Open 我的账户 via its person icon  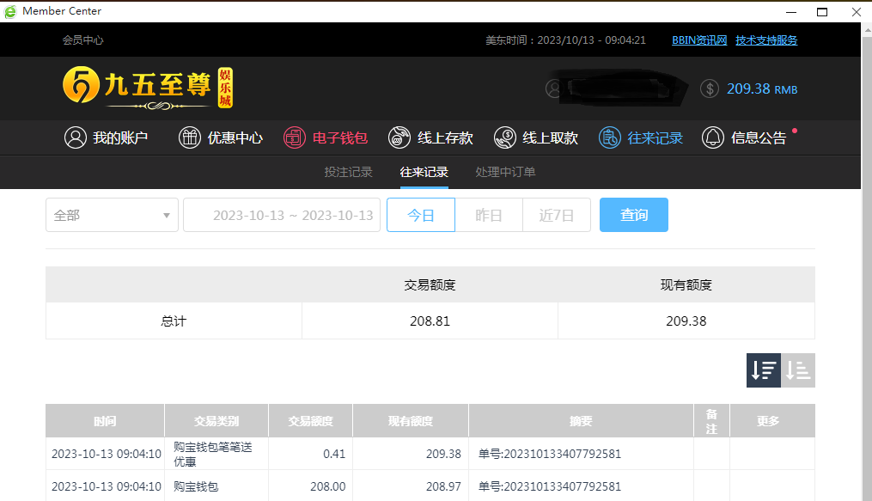[76, 137]
